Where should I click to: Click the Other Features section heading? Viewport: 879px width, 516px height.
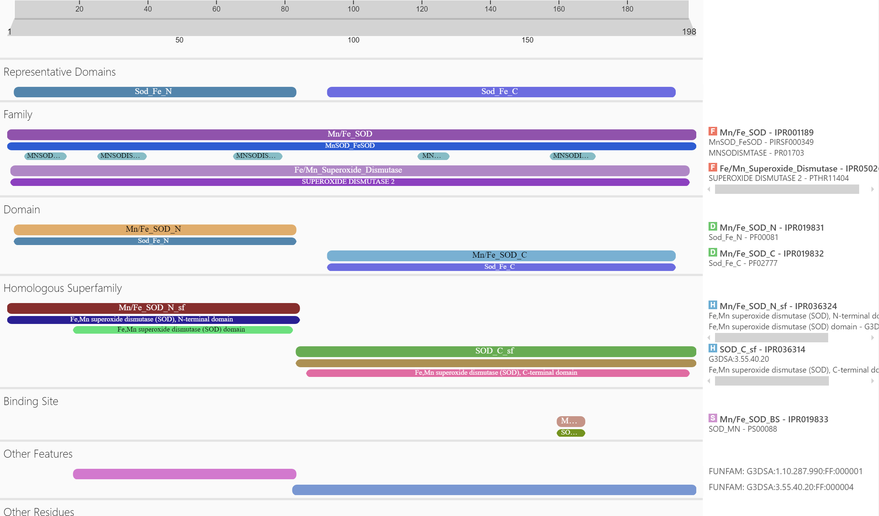click(38, 454)
